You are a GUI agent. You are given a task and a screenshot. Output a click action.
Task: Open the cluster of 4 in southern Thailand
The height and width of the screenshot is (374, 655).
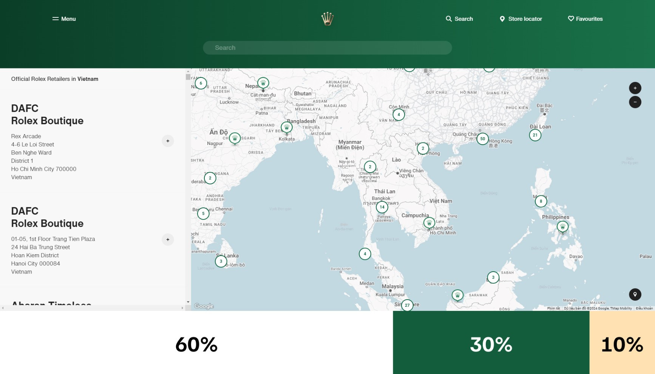click(x=365, y=254)
